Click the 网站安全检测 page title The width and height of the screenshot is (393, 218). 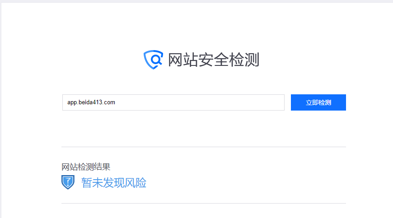(x=214, y=60)
